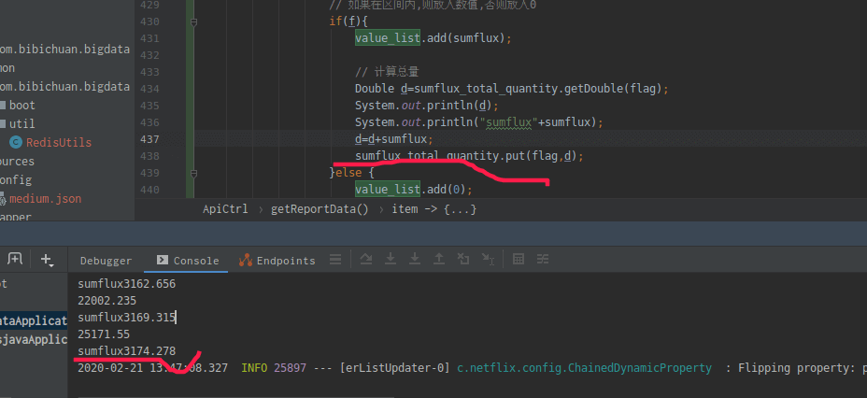Open Evaluate Expression calculator icon
This screenshot has width=867, height=398.
coord(519,260)
